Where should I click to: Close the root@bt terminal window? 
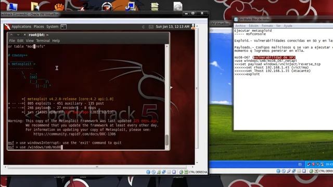(x=24, y=35)
